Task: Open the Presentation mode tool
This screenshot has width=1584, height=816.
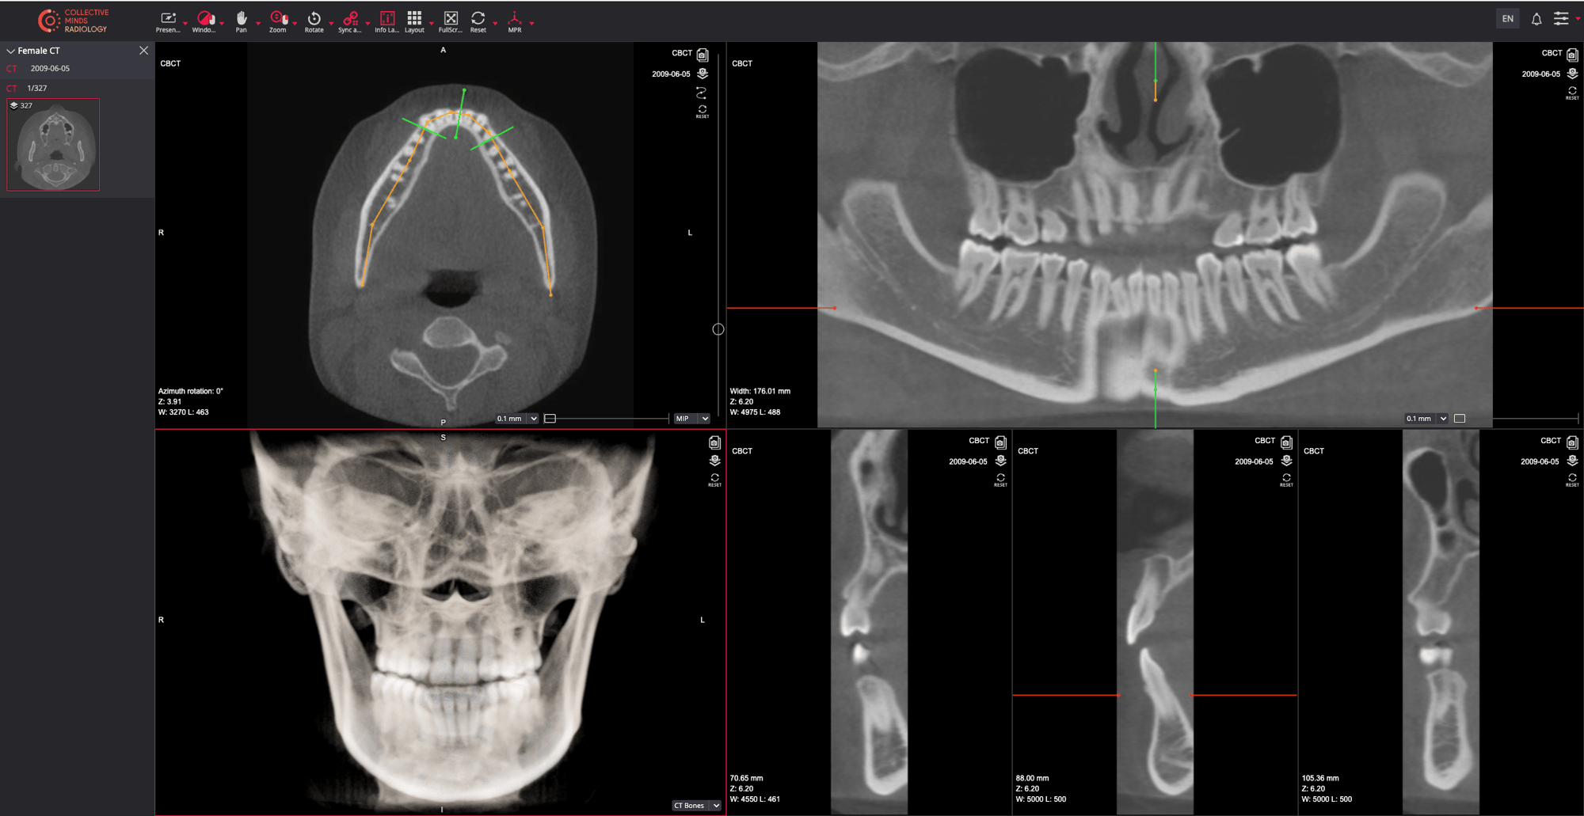Action: (168, 21)
